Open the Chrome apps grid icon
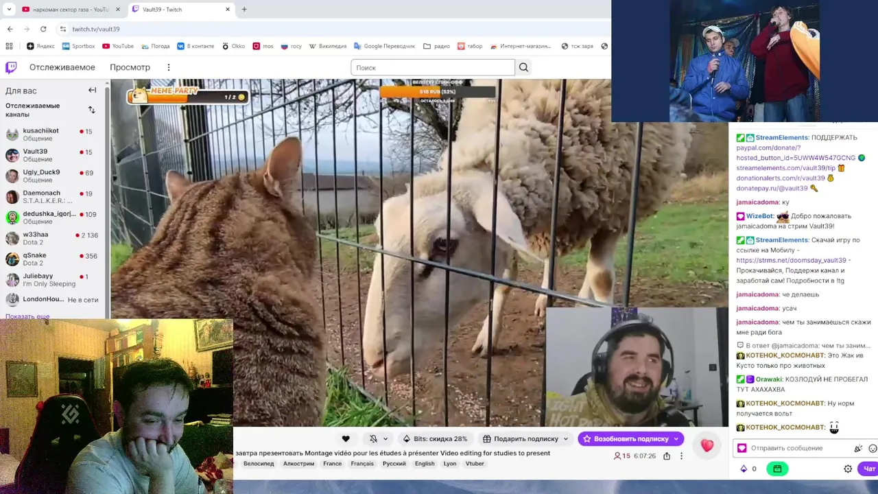Screen dimensions: 878x494 [9, 46]
